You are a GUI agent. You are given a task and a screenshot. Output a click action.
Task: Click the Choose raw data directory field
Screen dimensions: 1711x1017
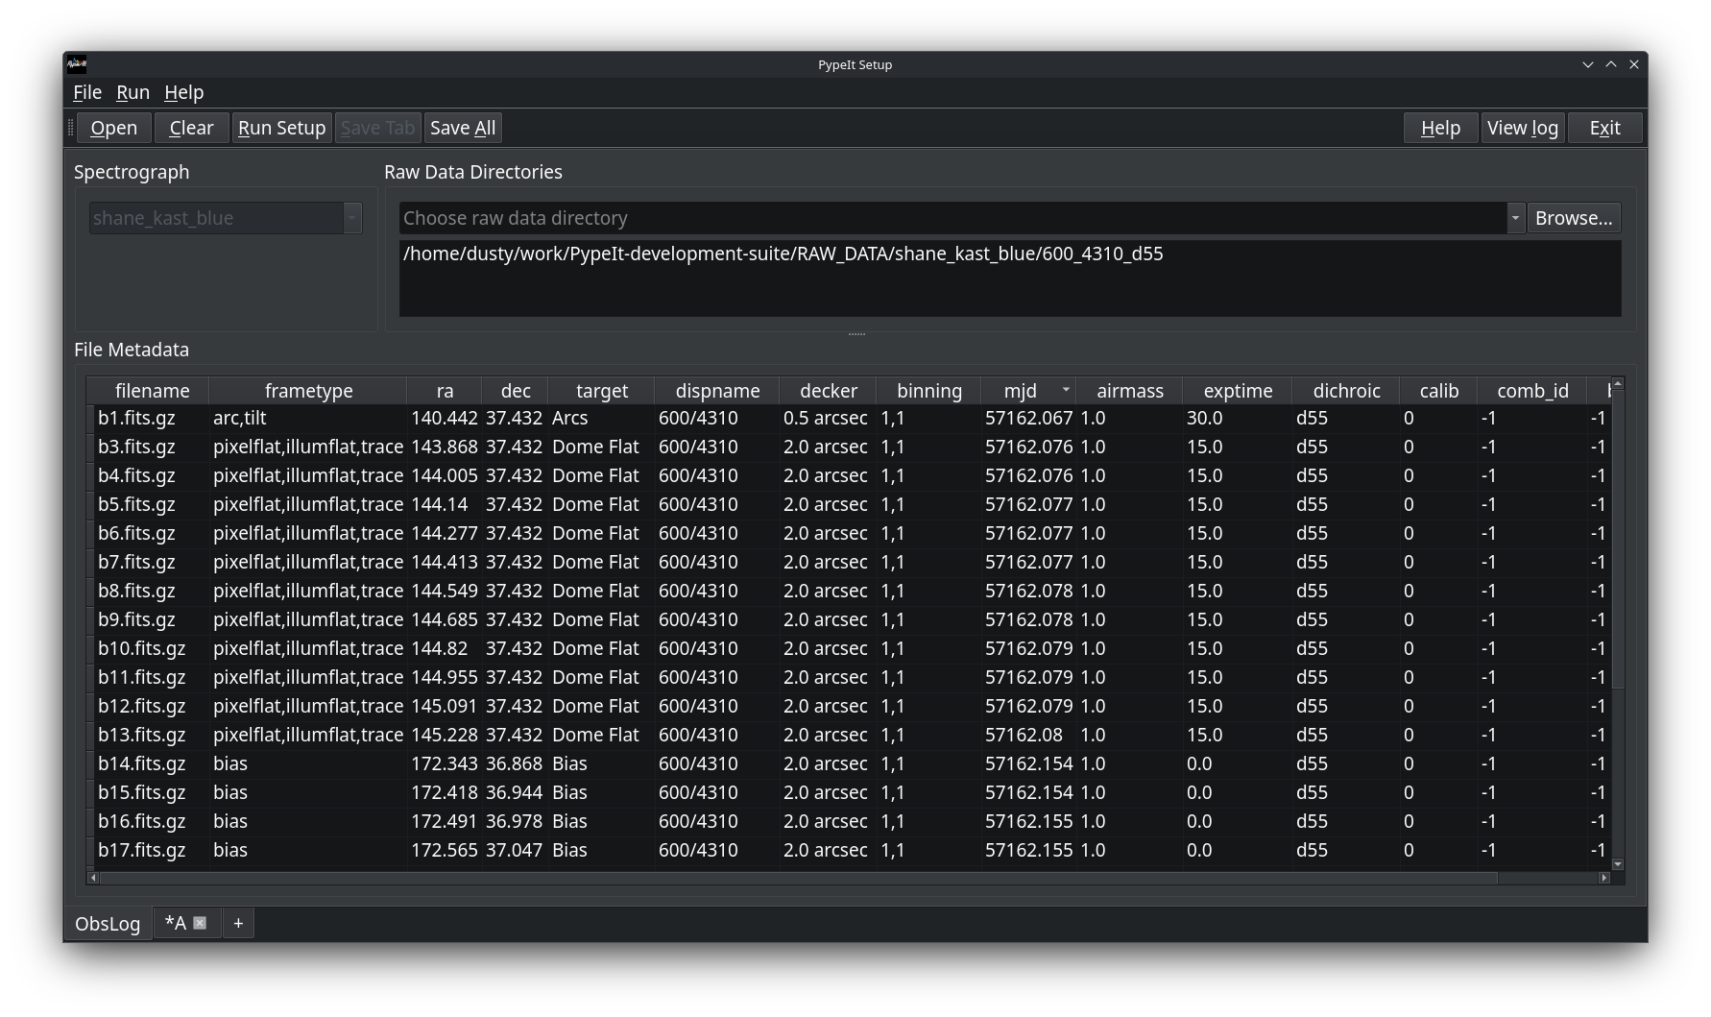coord(952,218)
